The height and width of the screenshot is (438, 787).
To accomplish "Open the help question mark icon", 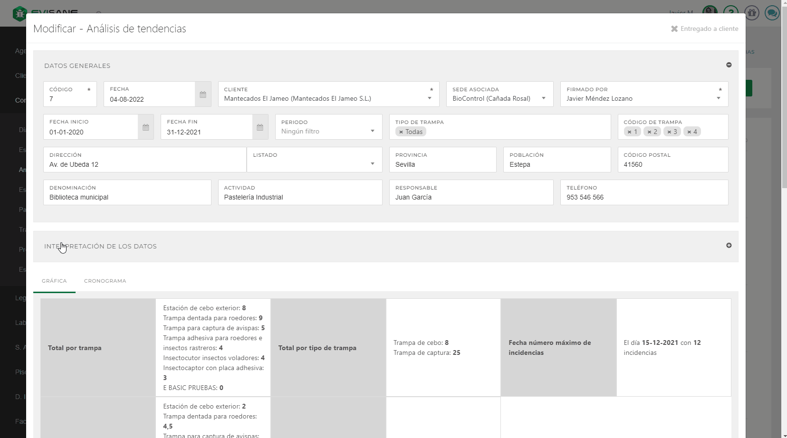I will 730,13.
